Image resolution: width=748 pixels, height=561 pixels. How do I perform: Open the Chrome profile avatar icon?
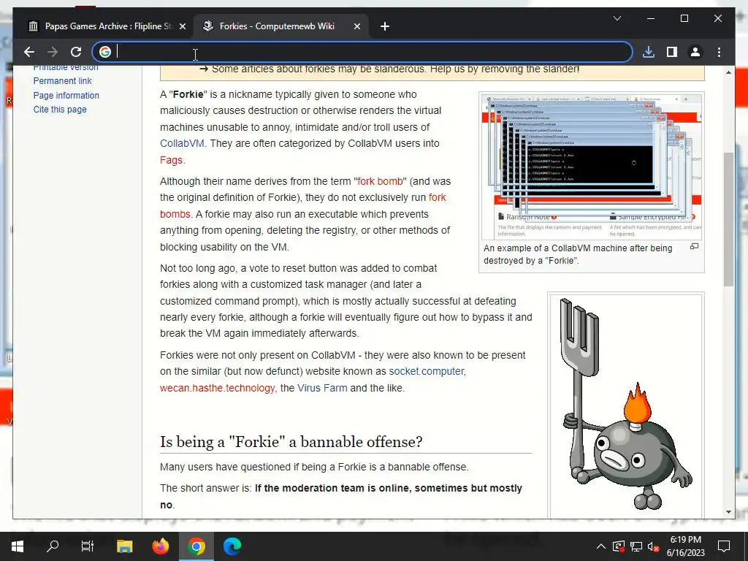(x=695, y=52)
